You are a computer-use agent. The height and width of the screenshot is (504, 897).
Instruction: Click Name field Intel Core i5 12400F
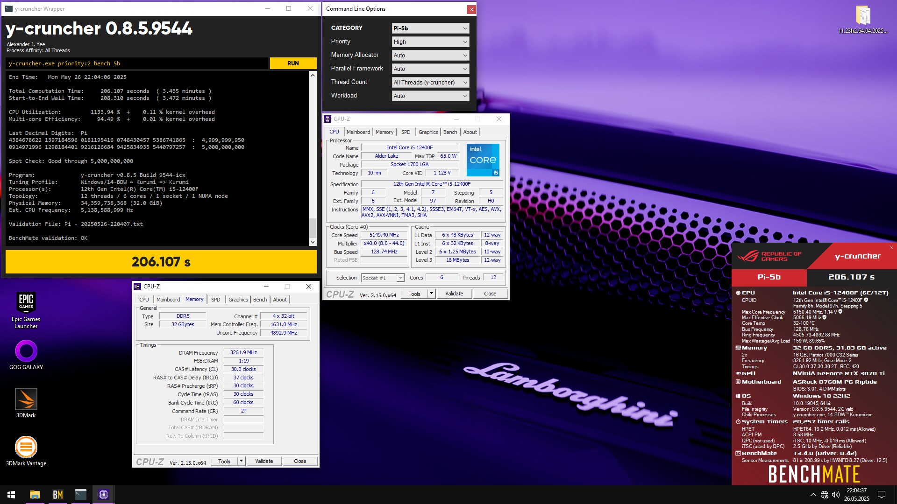point(410,148)
